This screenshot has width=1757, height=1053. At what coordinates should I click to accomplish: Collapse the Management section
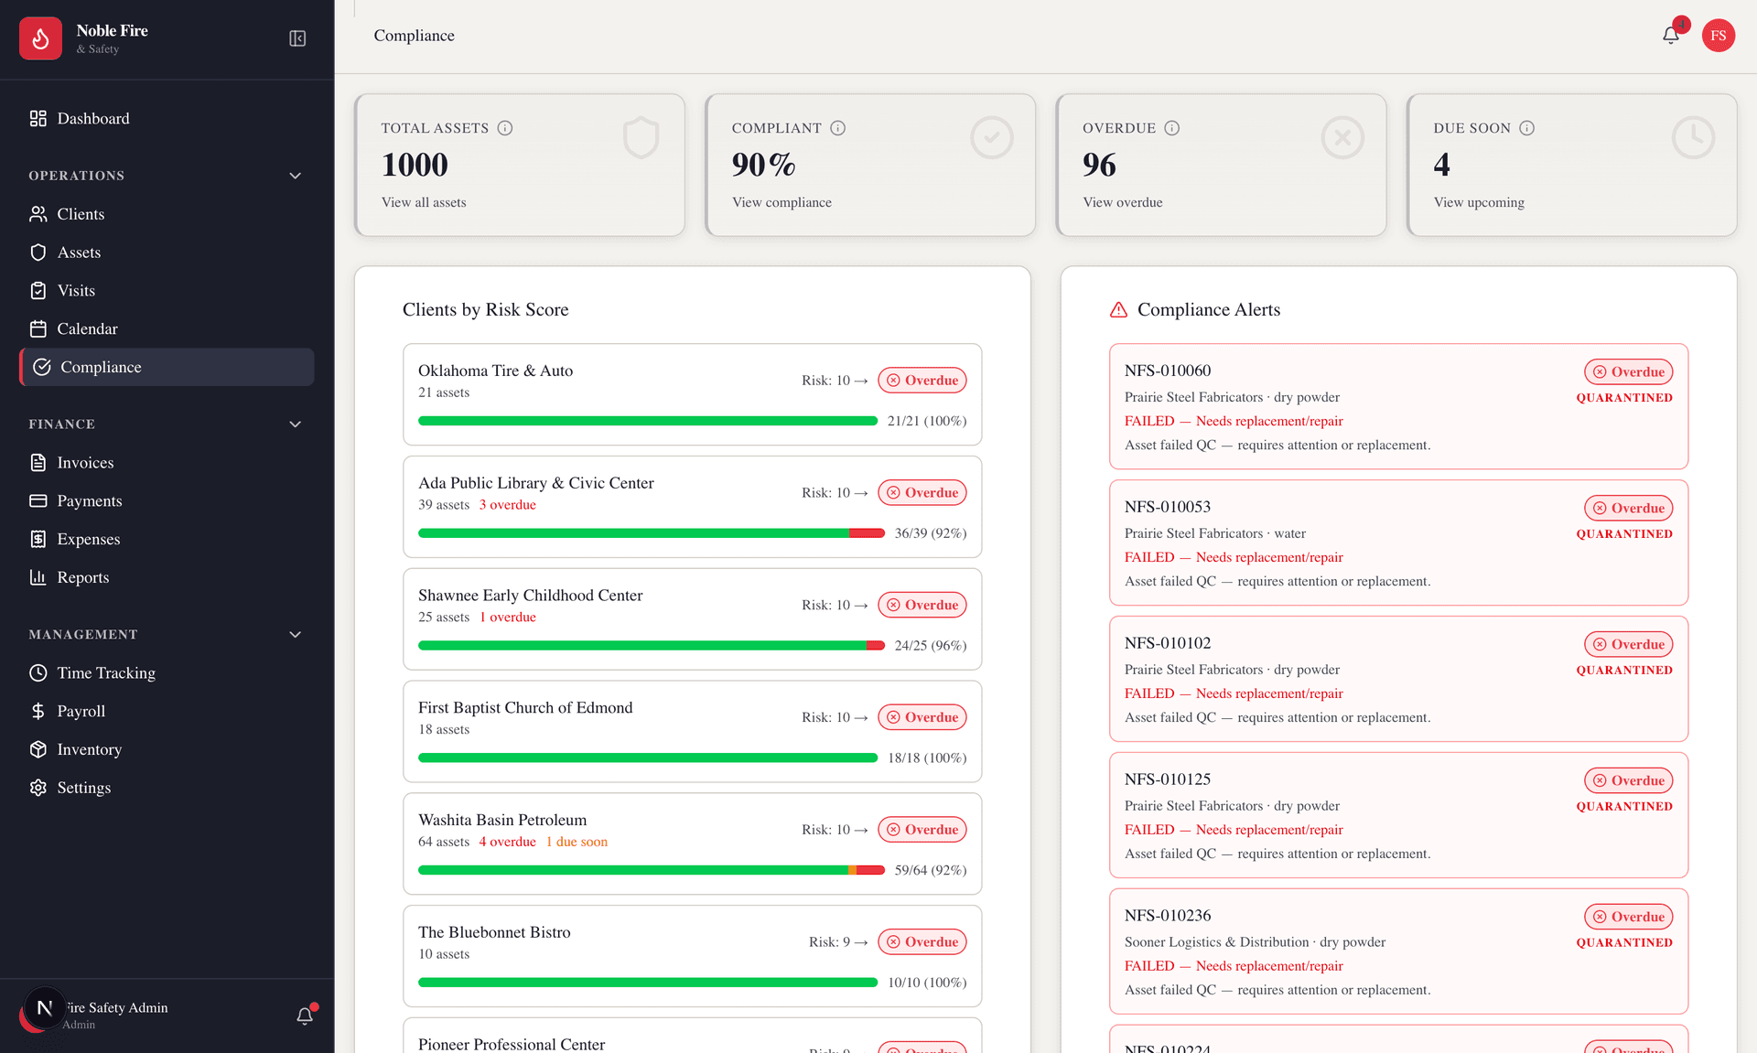[x=295, y=634]
